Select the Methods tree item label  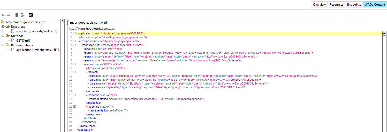[x=17, y=36]
